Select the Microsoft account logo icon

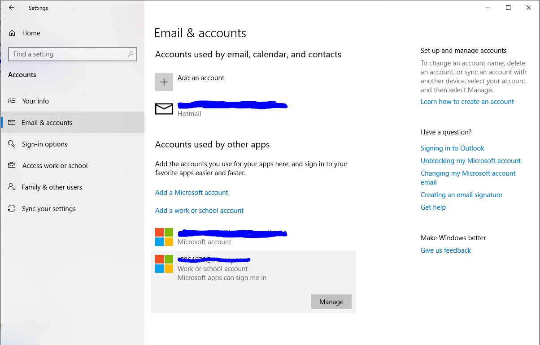(x=164, y=237)
